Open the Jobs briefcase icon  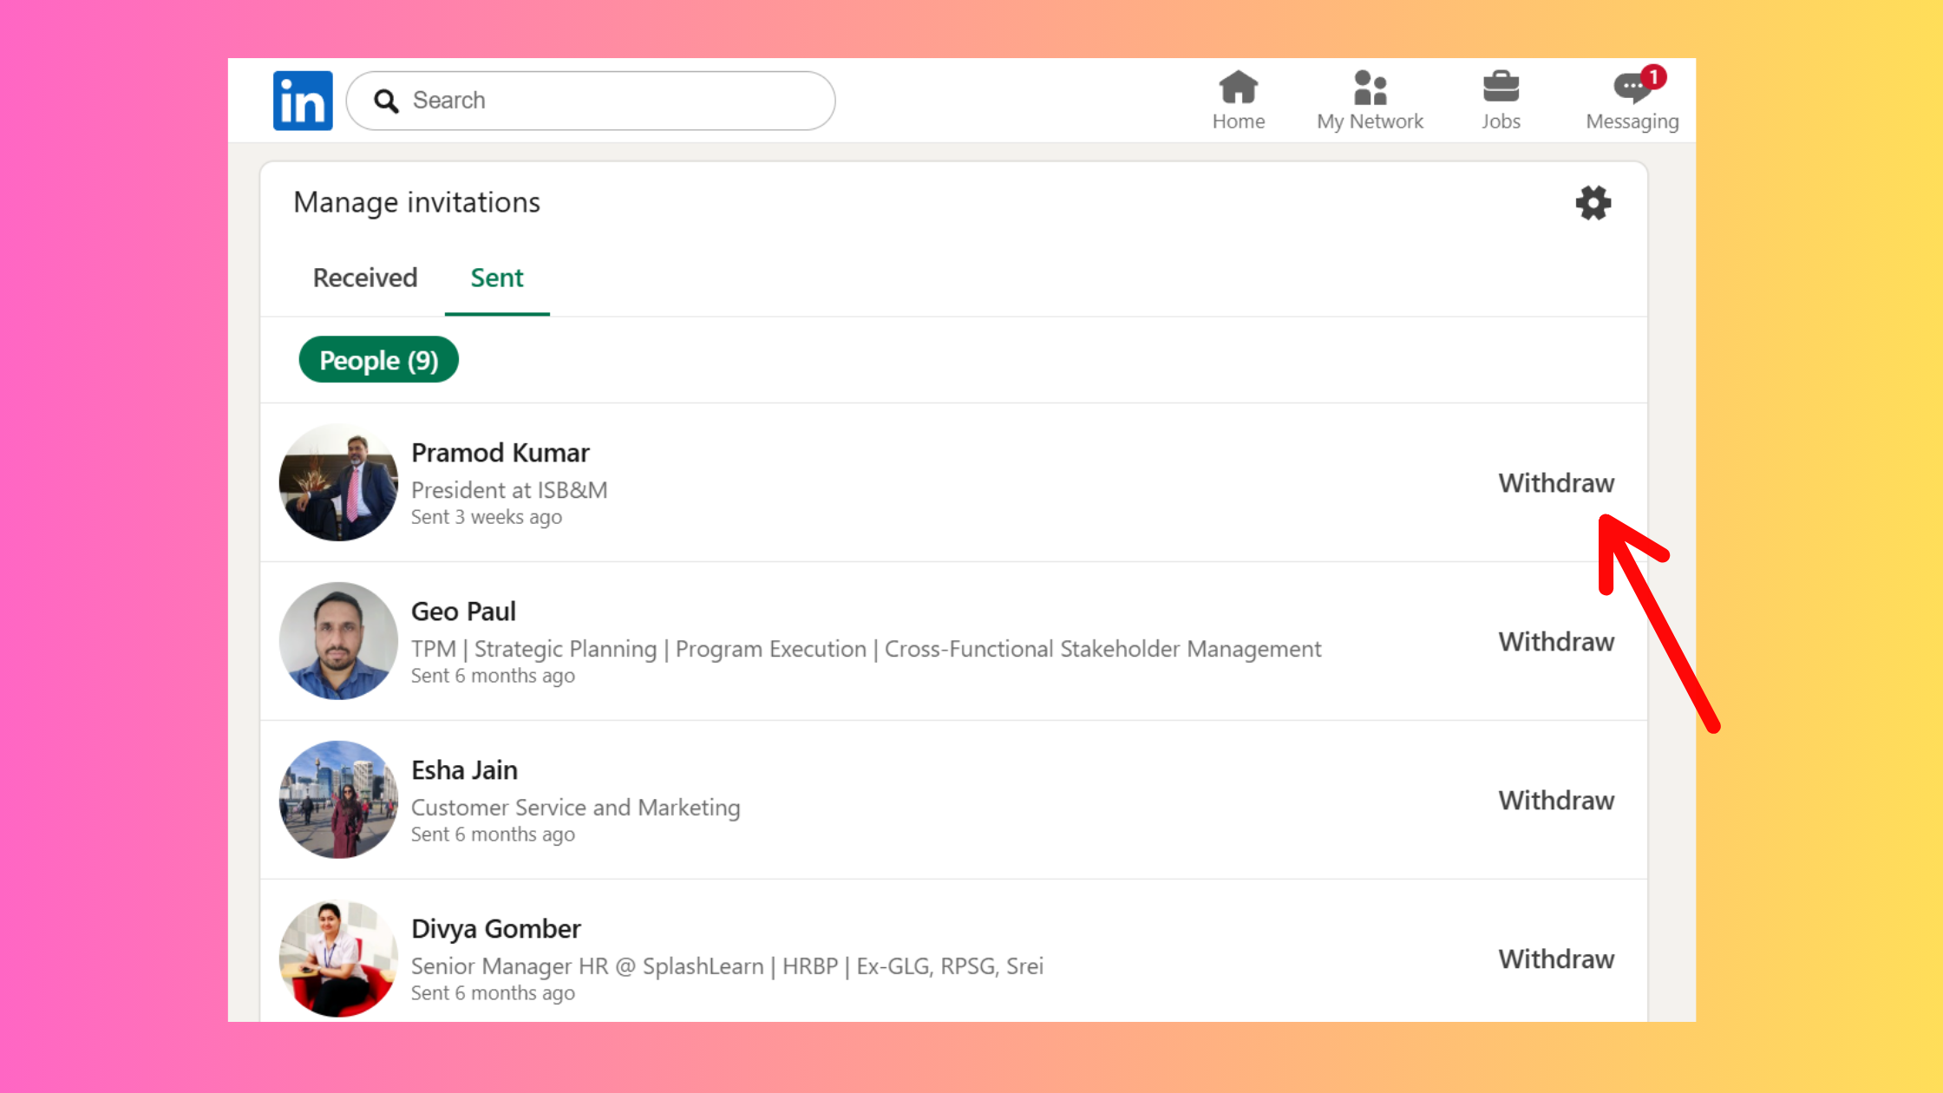pyautogui.click(x=1501, y=87)
